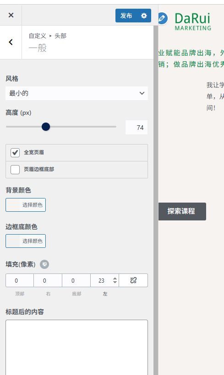The width and height of the screenshot is (224, 375).
Task: Click the 发布 publish button
Action: click(x=126, y=16)
